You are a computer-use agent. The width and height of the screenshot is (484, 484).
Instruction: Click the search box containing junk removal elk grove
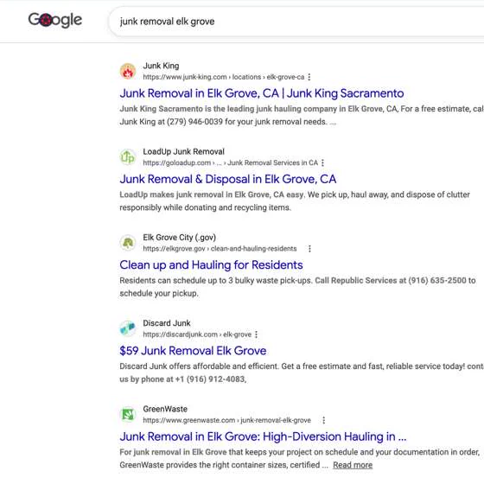click(x=296, y=22)
